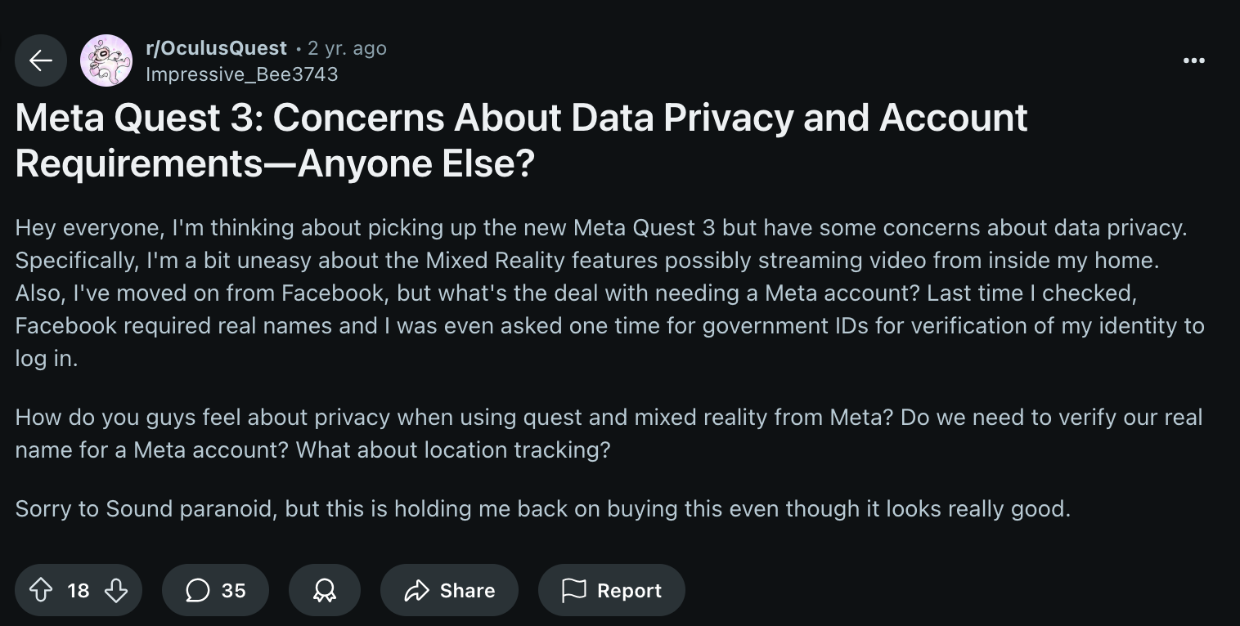Downvote the Meta Quest 3 post
The image size is (1240, 626).
[116, 590]
